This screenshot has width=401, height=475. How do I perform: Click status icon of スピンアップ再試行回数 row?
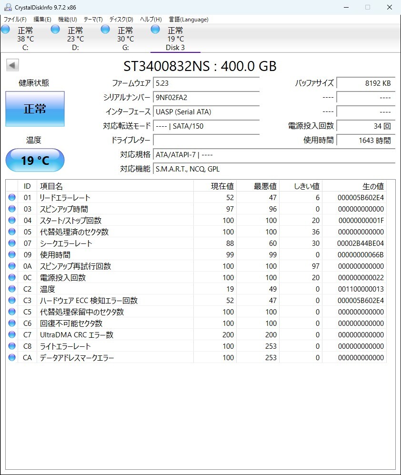pyautogui.click(x=12, y=266)
